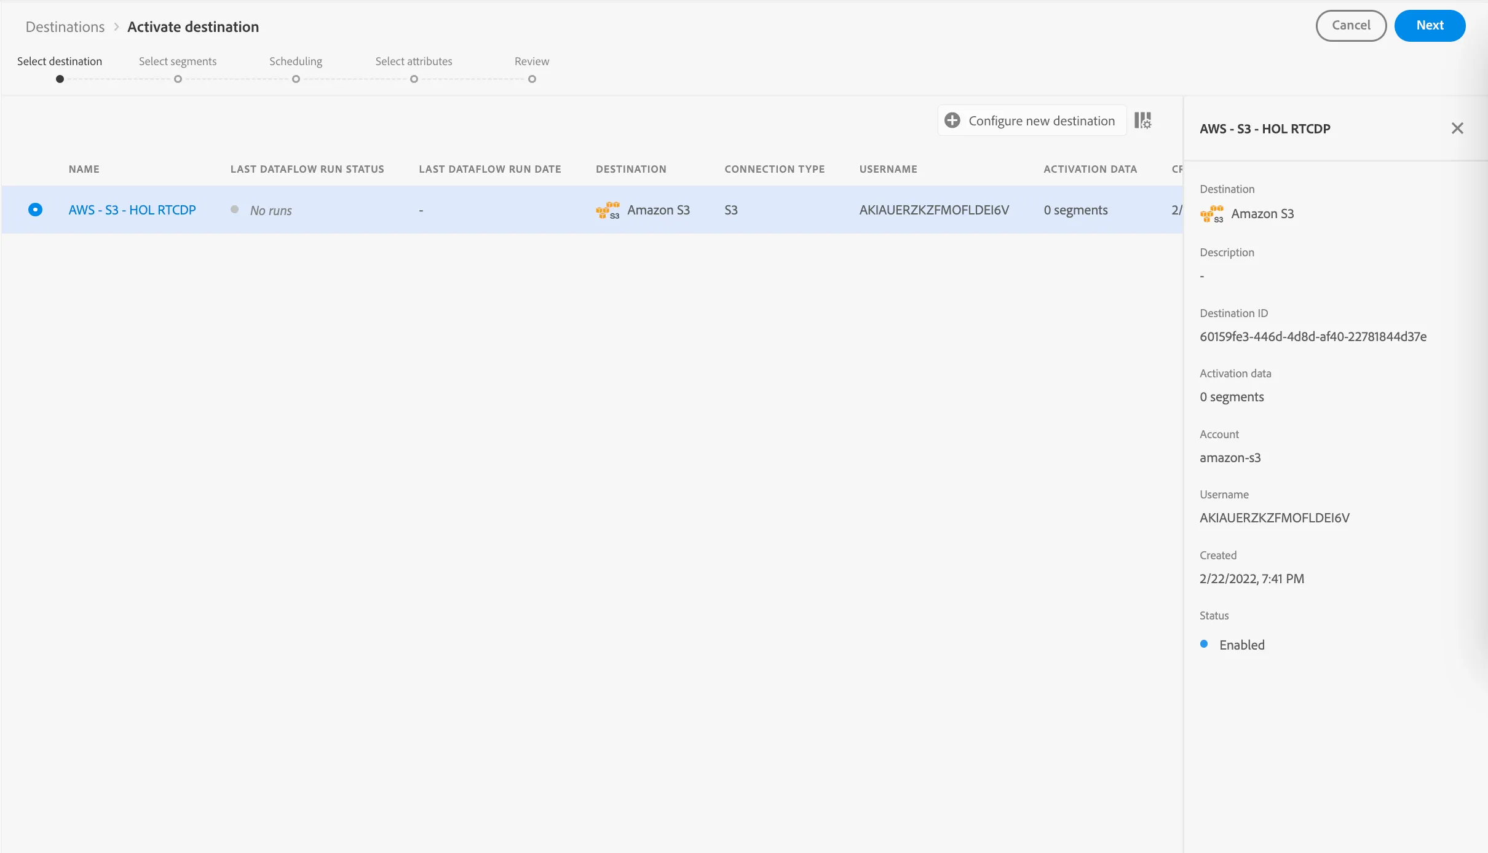1488x853 pixels.
Task: Click the Review step circle marker
Action: coord(532,79)
